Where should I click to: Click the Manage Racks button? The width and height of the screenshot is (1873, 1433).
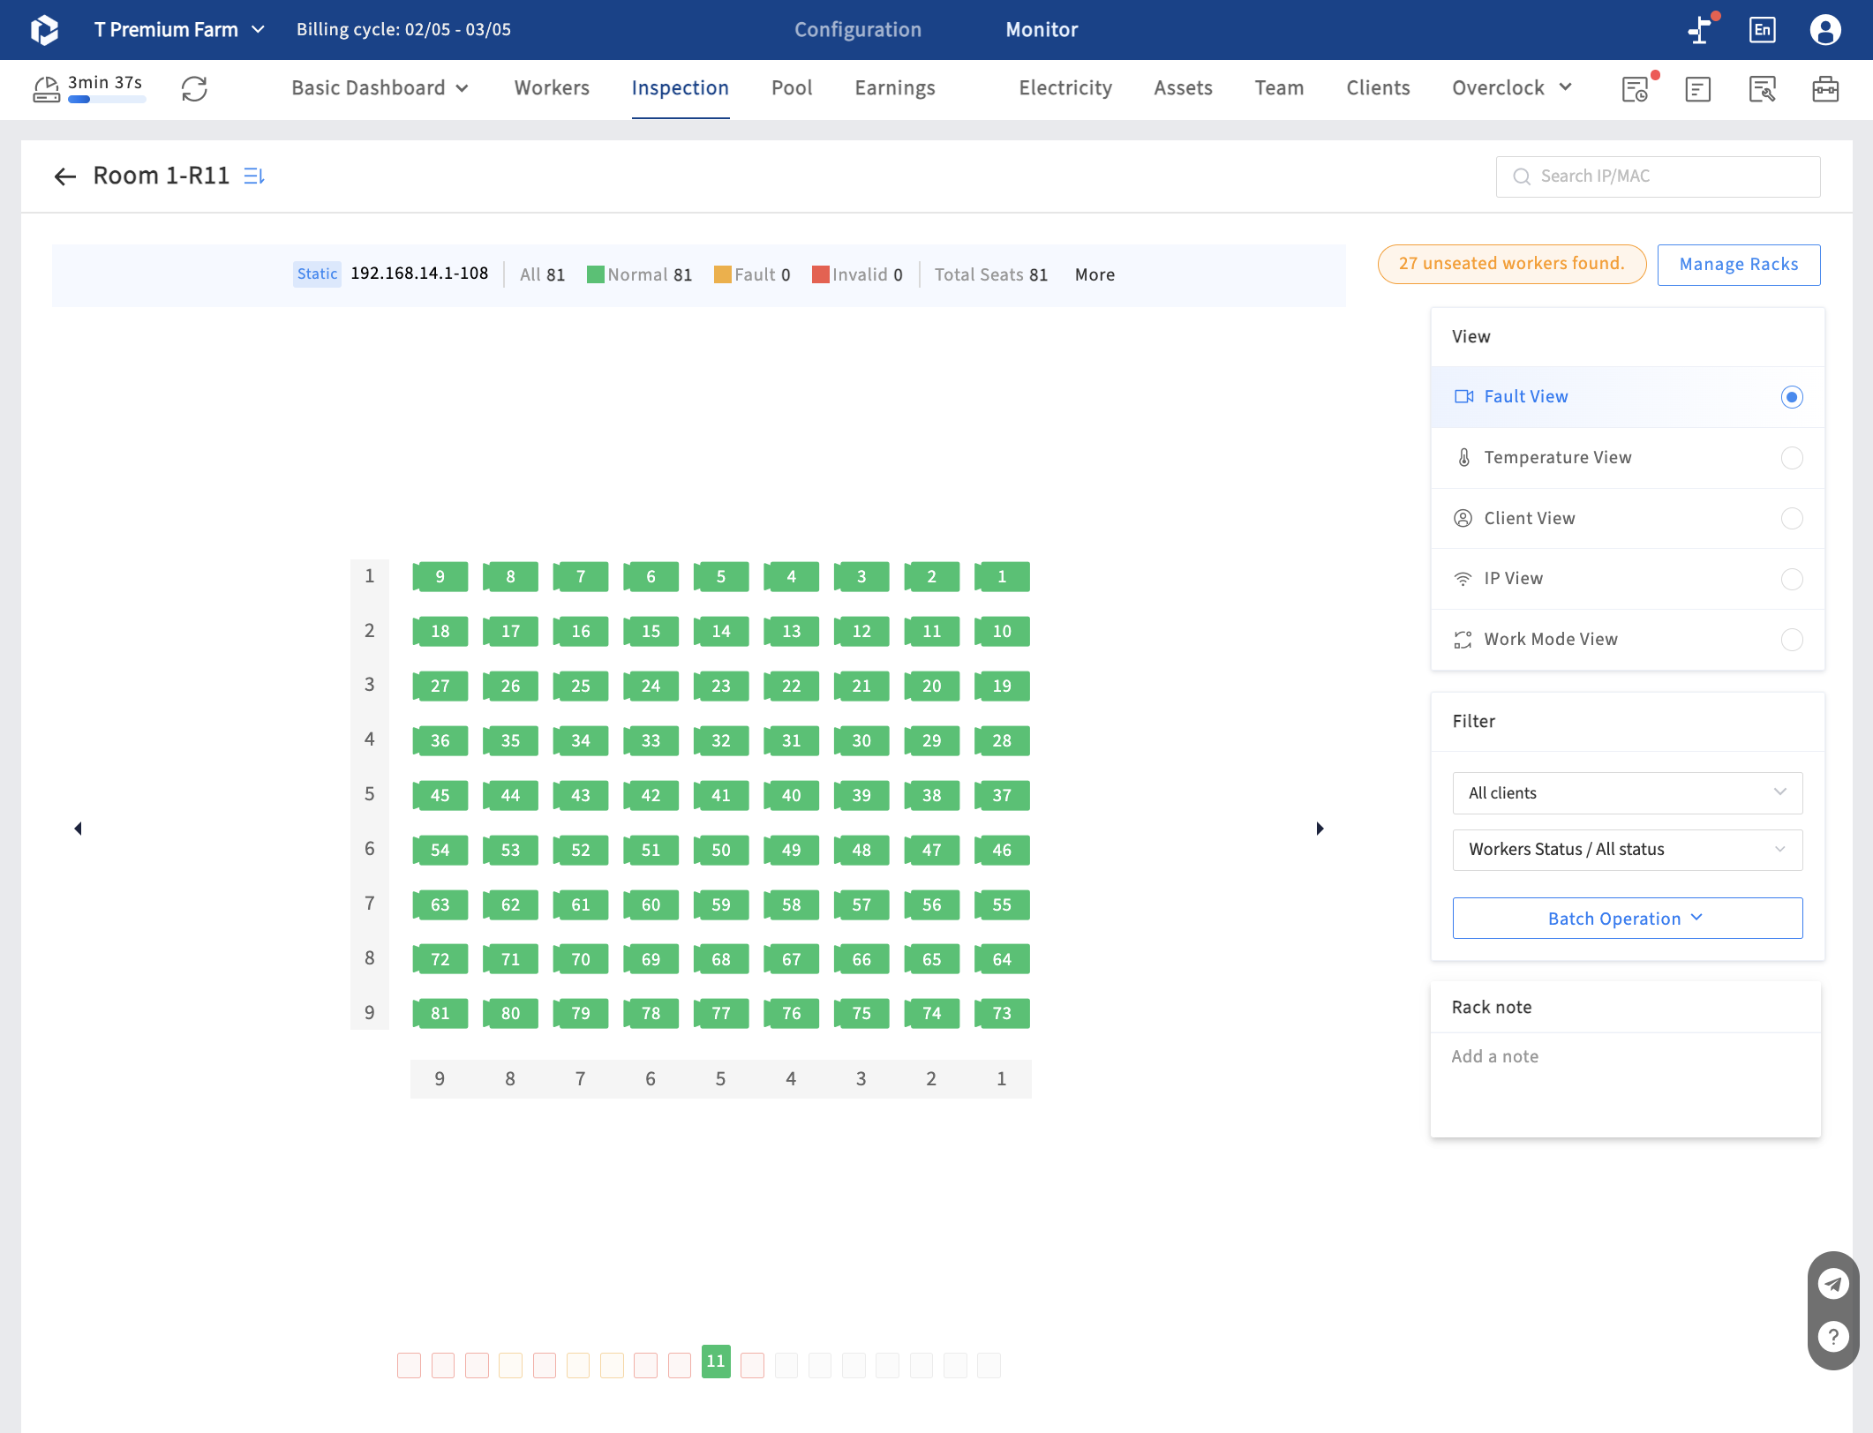[x=1739, y=265]
